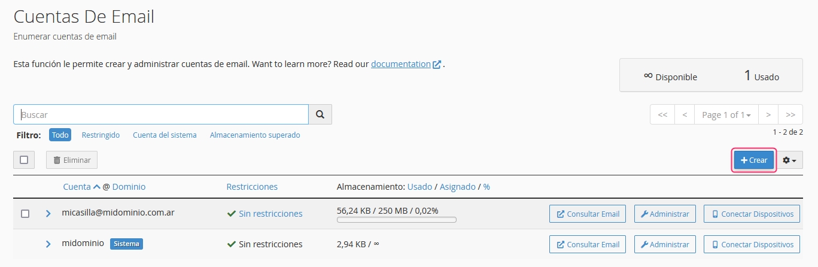
Task: Click the external link icon beside documentation
Action: click(x=437, y=65)
